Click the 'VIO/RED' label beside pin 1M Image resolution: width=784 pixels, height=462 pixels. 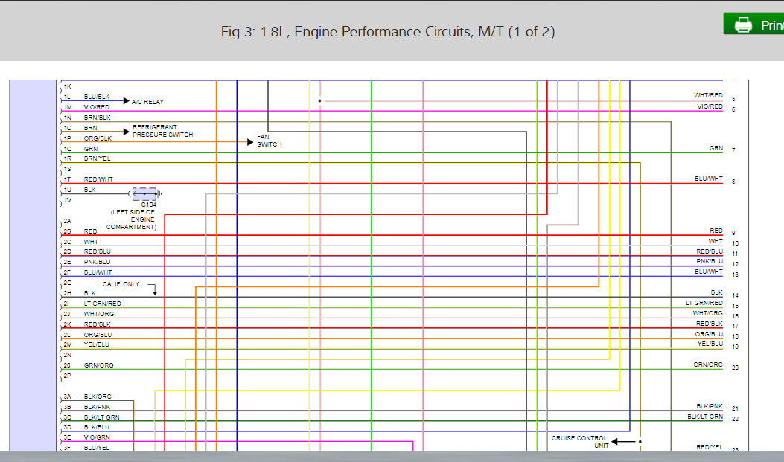pos(97,107)
